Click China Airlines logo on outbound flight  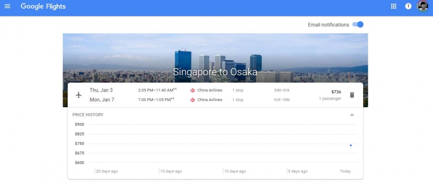coord(193,90)
